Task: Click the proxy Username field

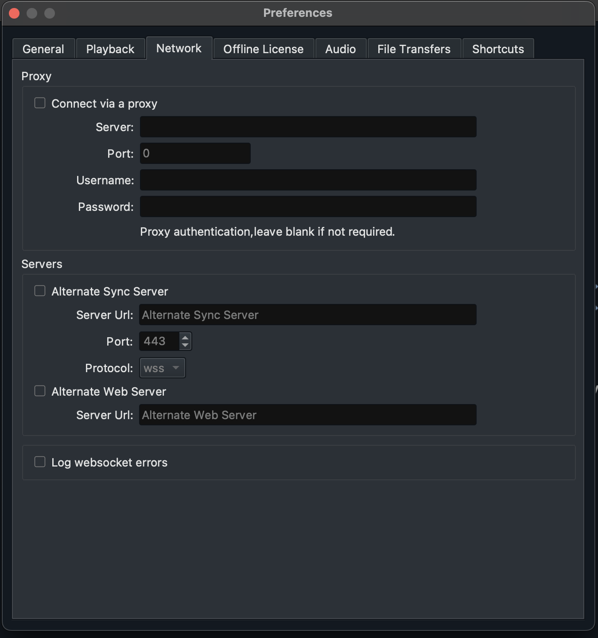Action: [308, 180]
